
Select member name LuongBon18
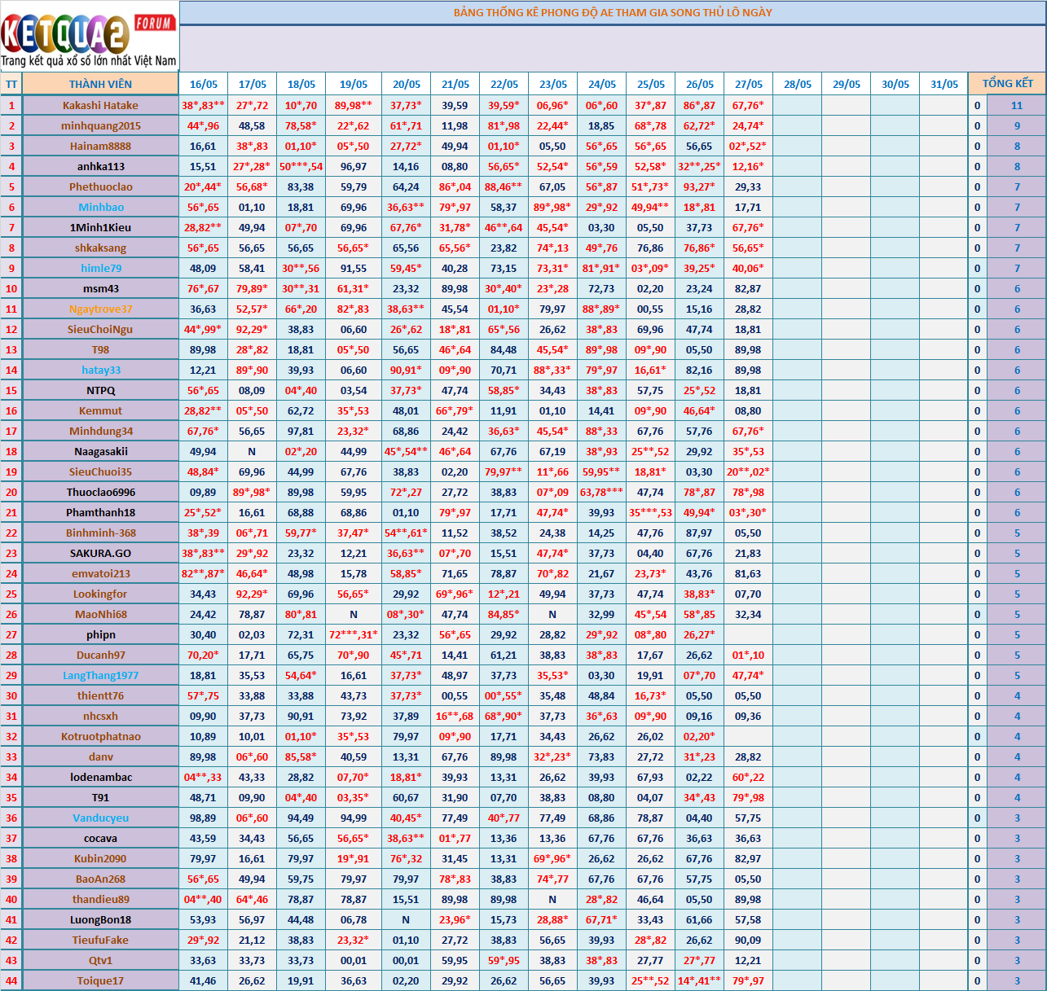coord(100,919)
